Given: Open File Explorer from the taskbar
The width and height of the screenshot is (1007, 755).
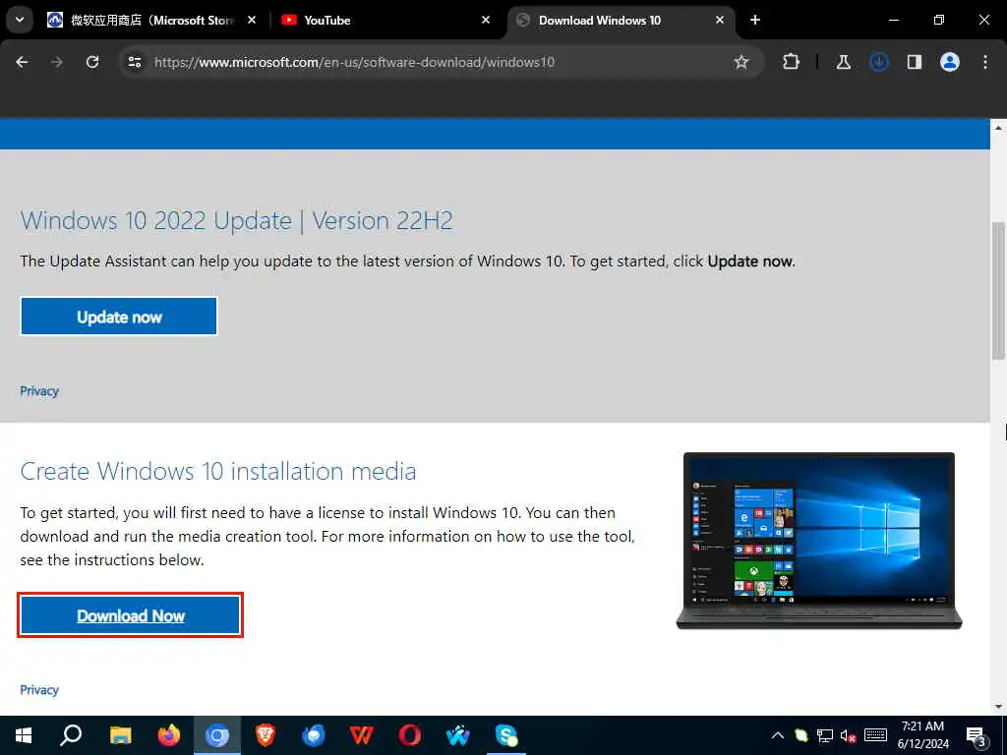Looking at the screenshot, I should (x=120, y=735).
